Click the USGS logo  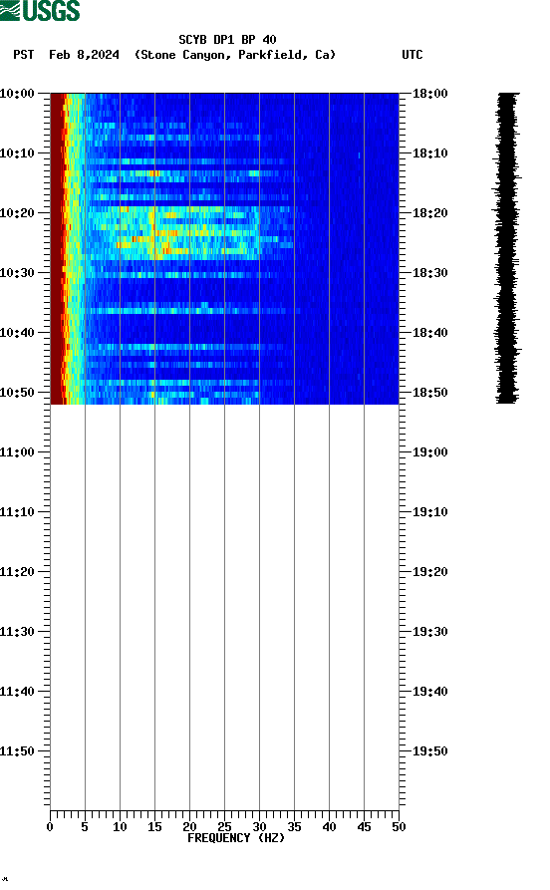coord(40,10)
